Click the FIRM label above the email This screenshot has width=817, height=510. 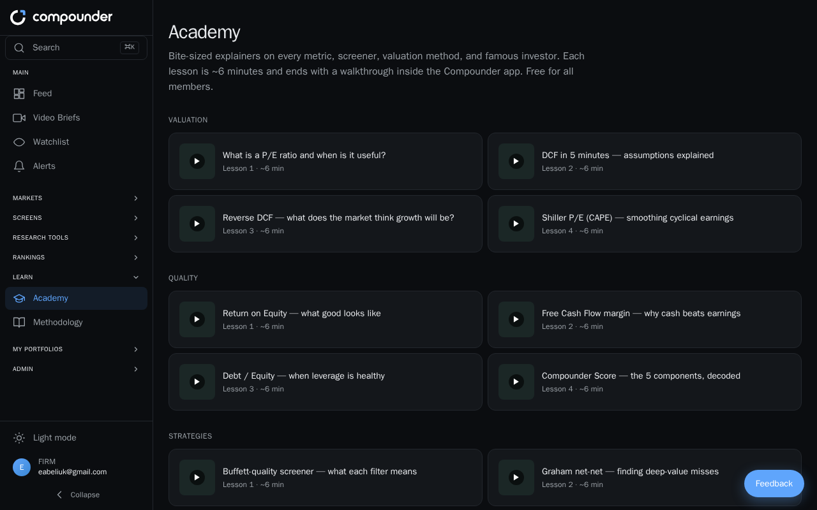[47, 462]
